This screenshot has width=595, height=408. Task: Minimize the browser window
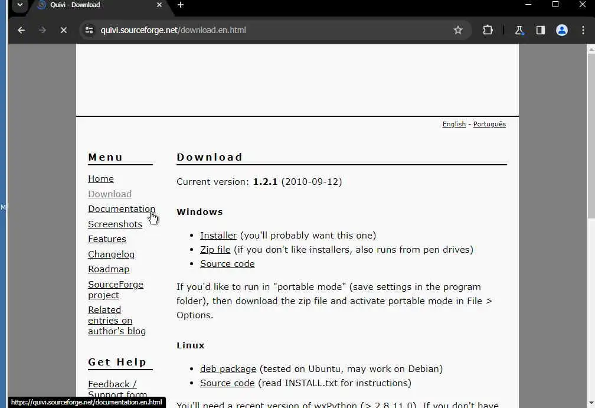coord(528,5)
